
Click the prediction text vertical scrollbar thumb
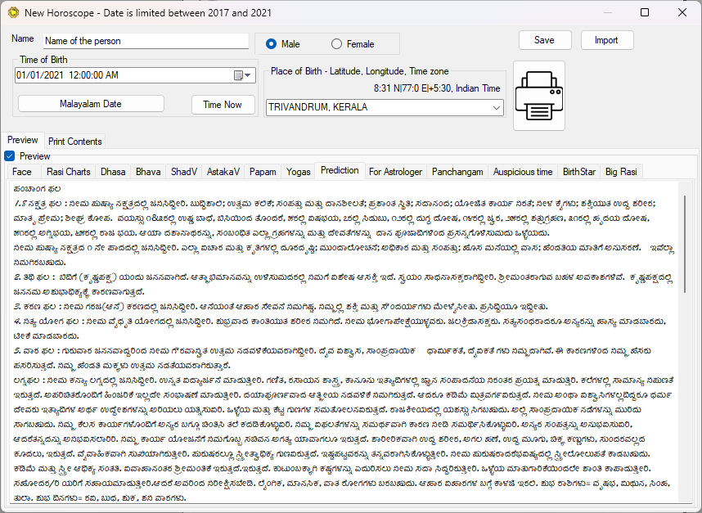(x=685, y=245)
